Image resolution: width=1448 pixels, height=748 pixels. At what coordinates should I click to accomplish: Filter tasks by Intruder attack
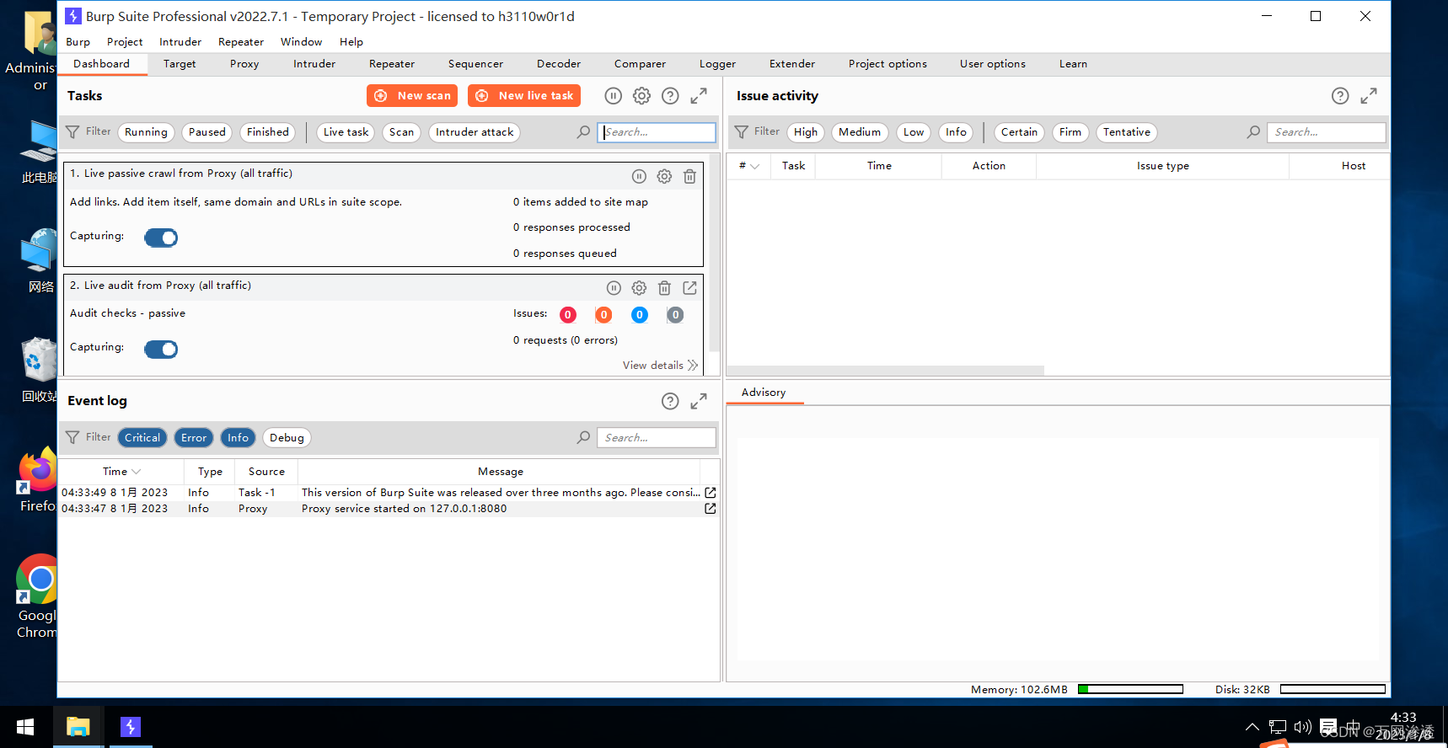point(475,132)
